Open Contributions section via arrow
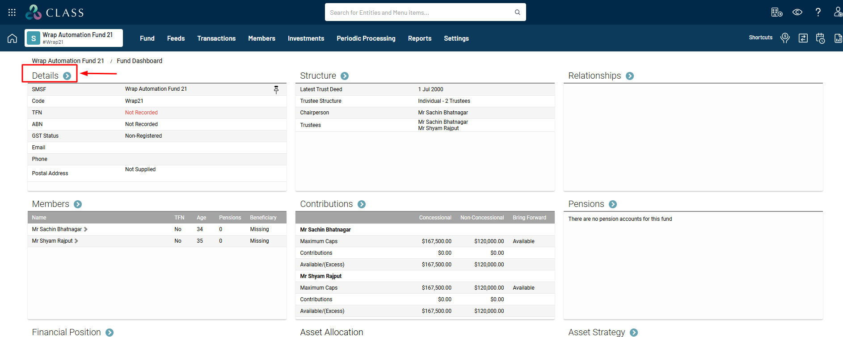843x337 pixels. pos(362,204)
